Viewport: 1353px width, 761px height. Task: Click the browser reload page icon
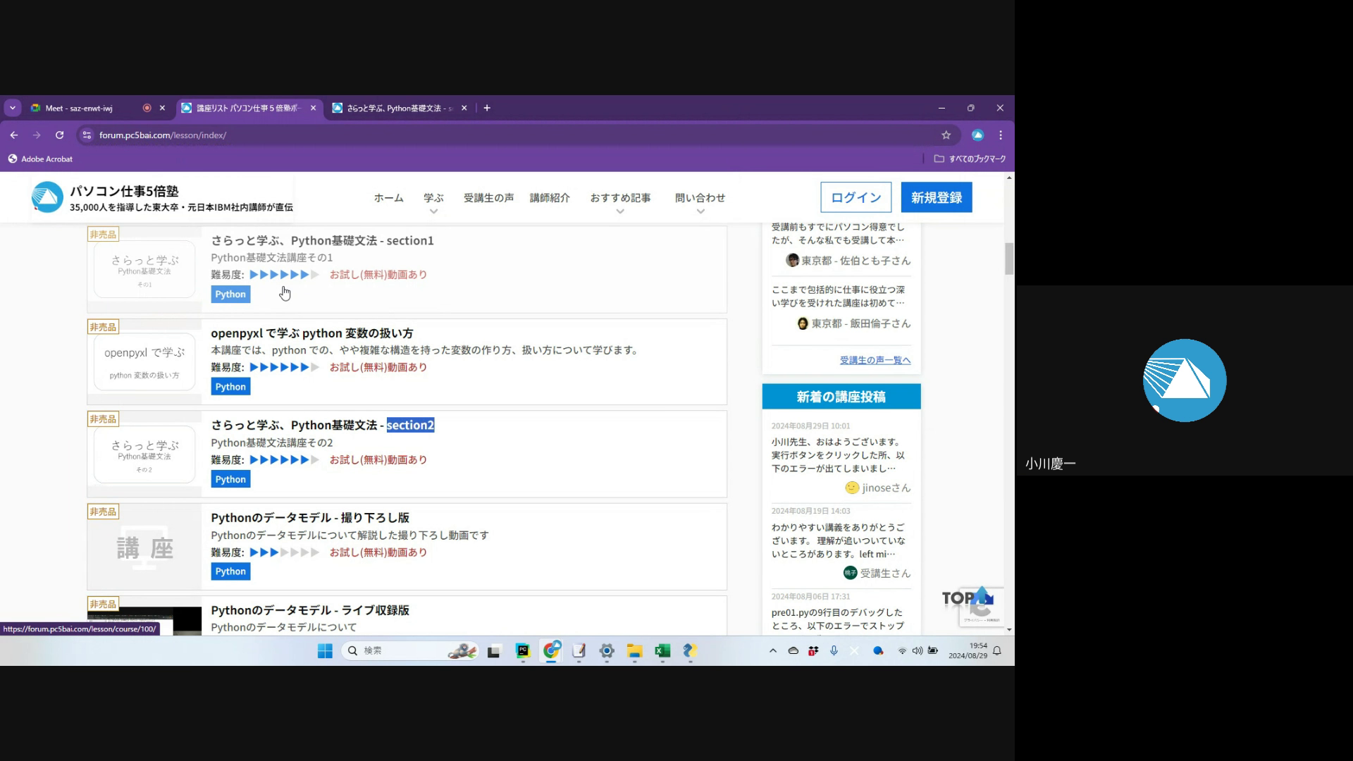(60, 135)
